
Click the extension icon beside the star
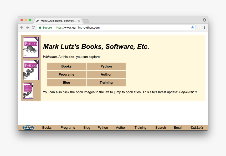(199, 27)
